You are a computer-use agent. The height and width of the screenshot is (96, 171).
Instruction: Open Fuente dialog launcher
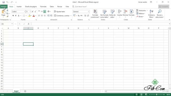36,20
